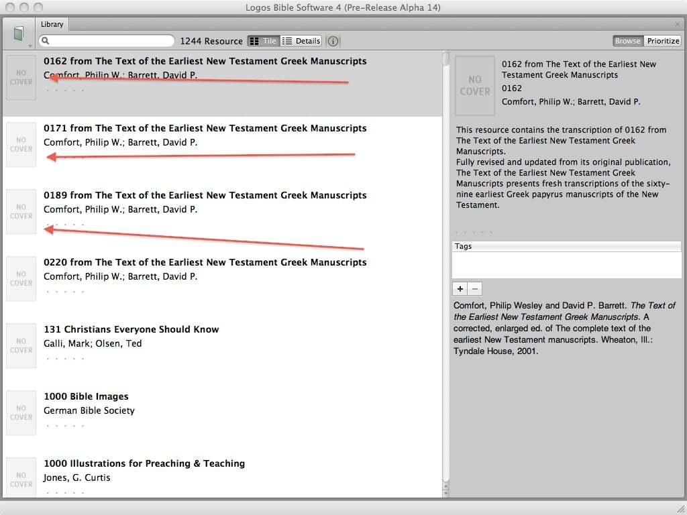687x515 pixels.
Task: Select the Browse mode button
Action: (628, 41)
